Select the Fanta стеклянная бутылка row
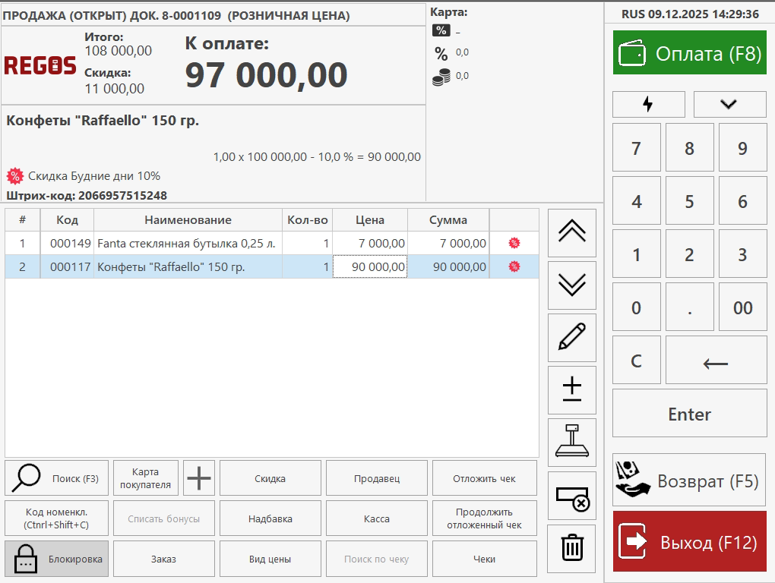Image resolution: width=775 pixels, height=583 pixels. pos(187,244)
